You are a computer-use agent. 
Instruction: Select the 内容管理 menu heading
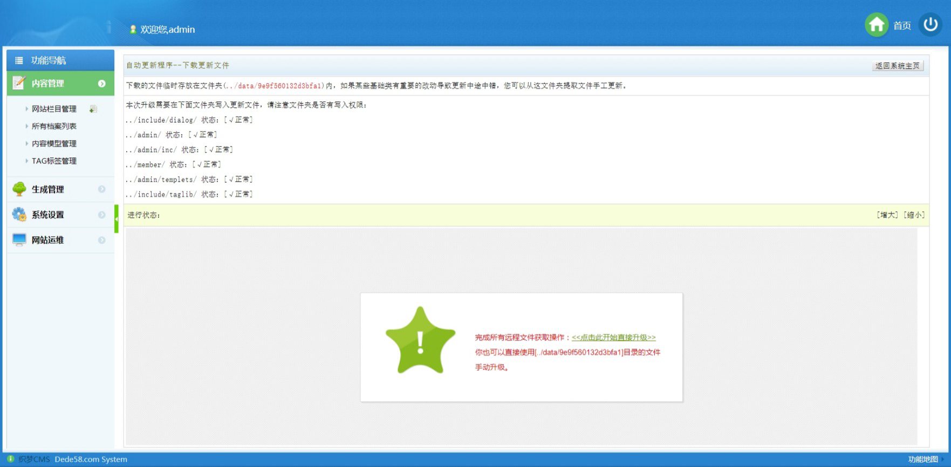[x=47, y=84]
